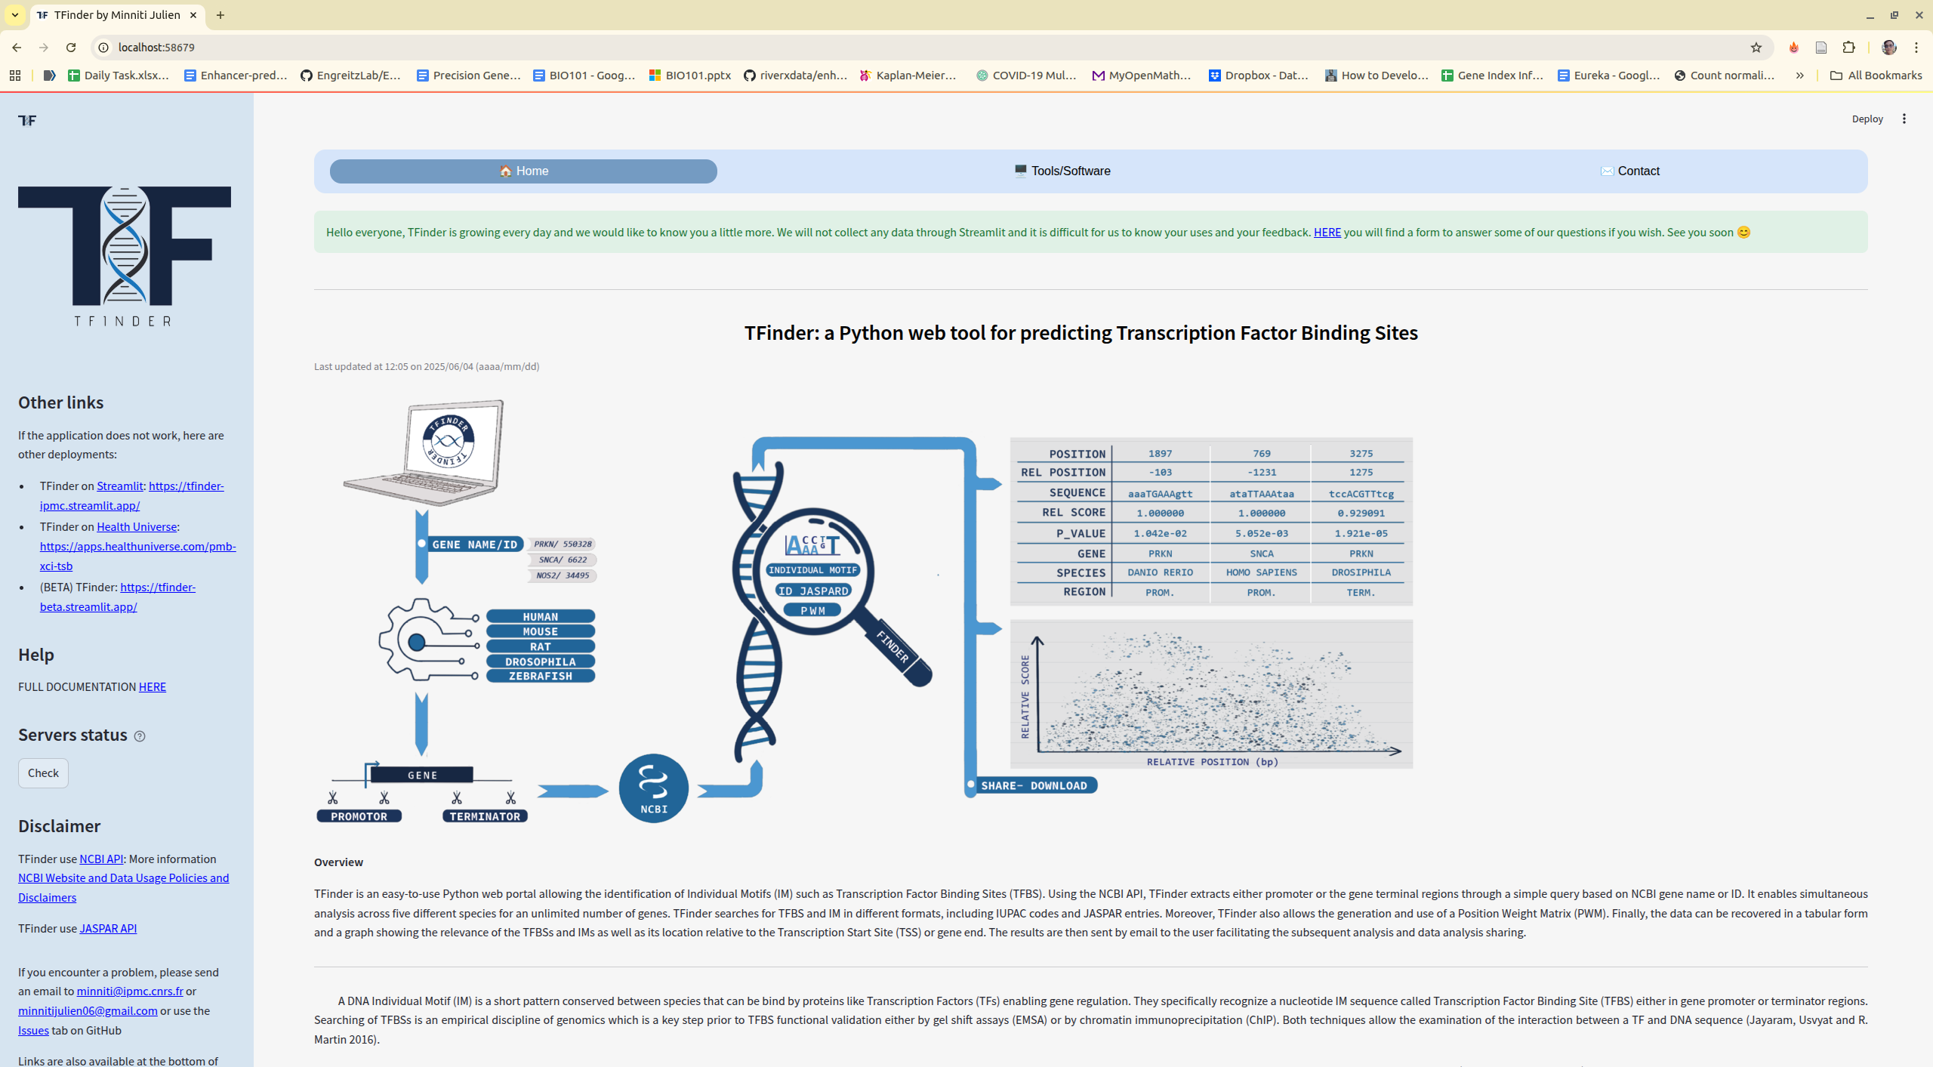
Task: Expand the tab search dropdown arrow
Action: (15, 15)
